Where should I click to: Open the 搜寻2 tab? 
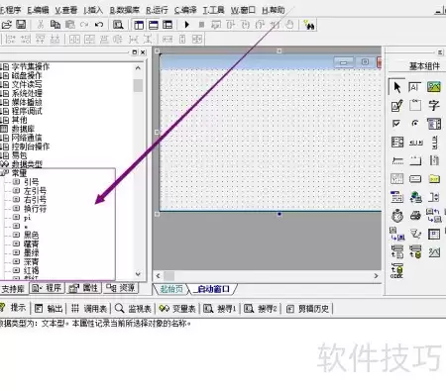click(261, 309)
